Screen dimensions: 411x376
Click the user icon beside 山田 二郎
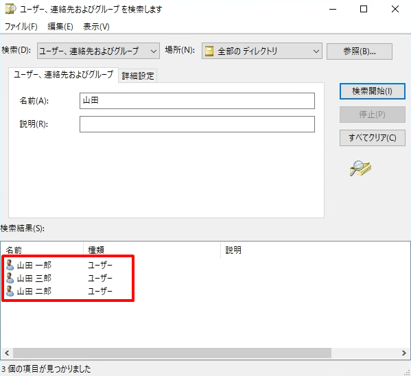tap(10, 291)
